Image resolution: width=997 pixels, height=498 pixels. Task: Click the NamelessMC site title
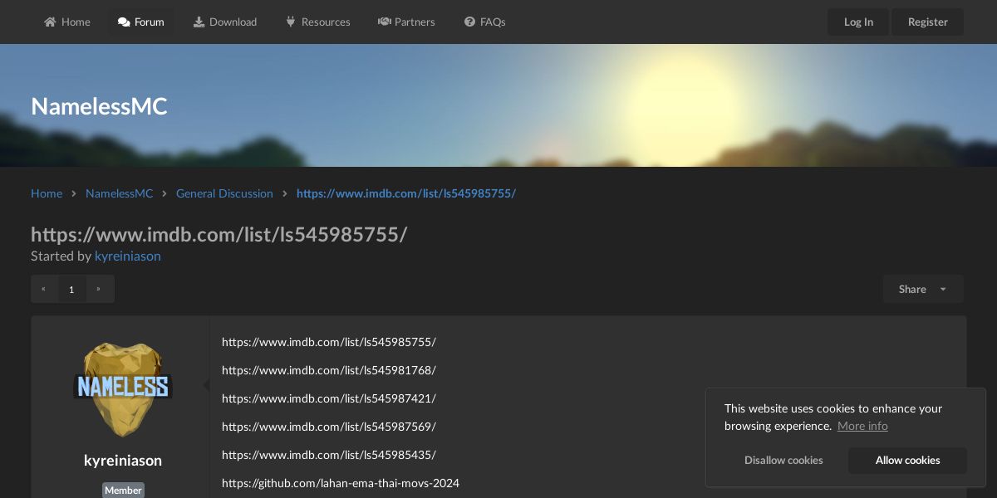[x=99, y=106]
